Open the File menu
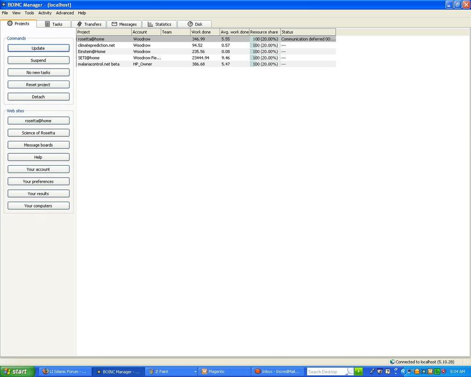 [x=5, y=13]
